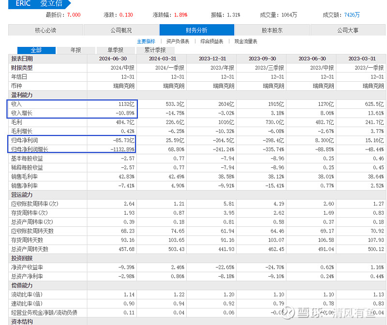
Task: Click the 存货周转天数 row label
Action: [x=27, y=240]
